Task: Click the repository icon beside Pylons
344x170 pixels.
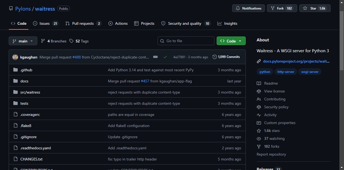Action: coord(11,9)
